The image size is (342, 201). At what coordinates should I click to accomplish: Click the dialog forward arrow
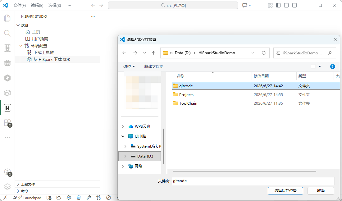coord(135,53)
